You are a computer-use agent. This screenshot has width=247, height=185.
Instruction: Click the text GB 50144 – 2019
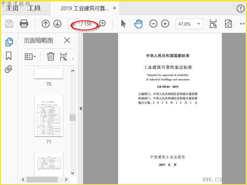coord(168,87)
